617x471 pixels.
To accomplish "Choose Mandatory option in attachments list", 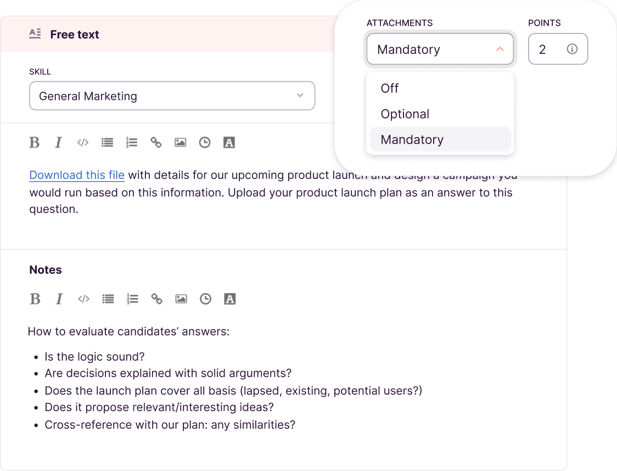I will (440, 139).
